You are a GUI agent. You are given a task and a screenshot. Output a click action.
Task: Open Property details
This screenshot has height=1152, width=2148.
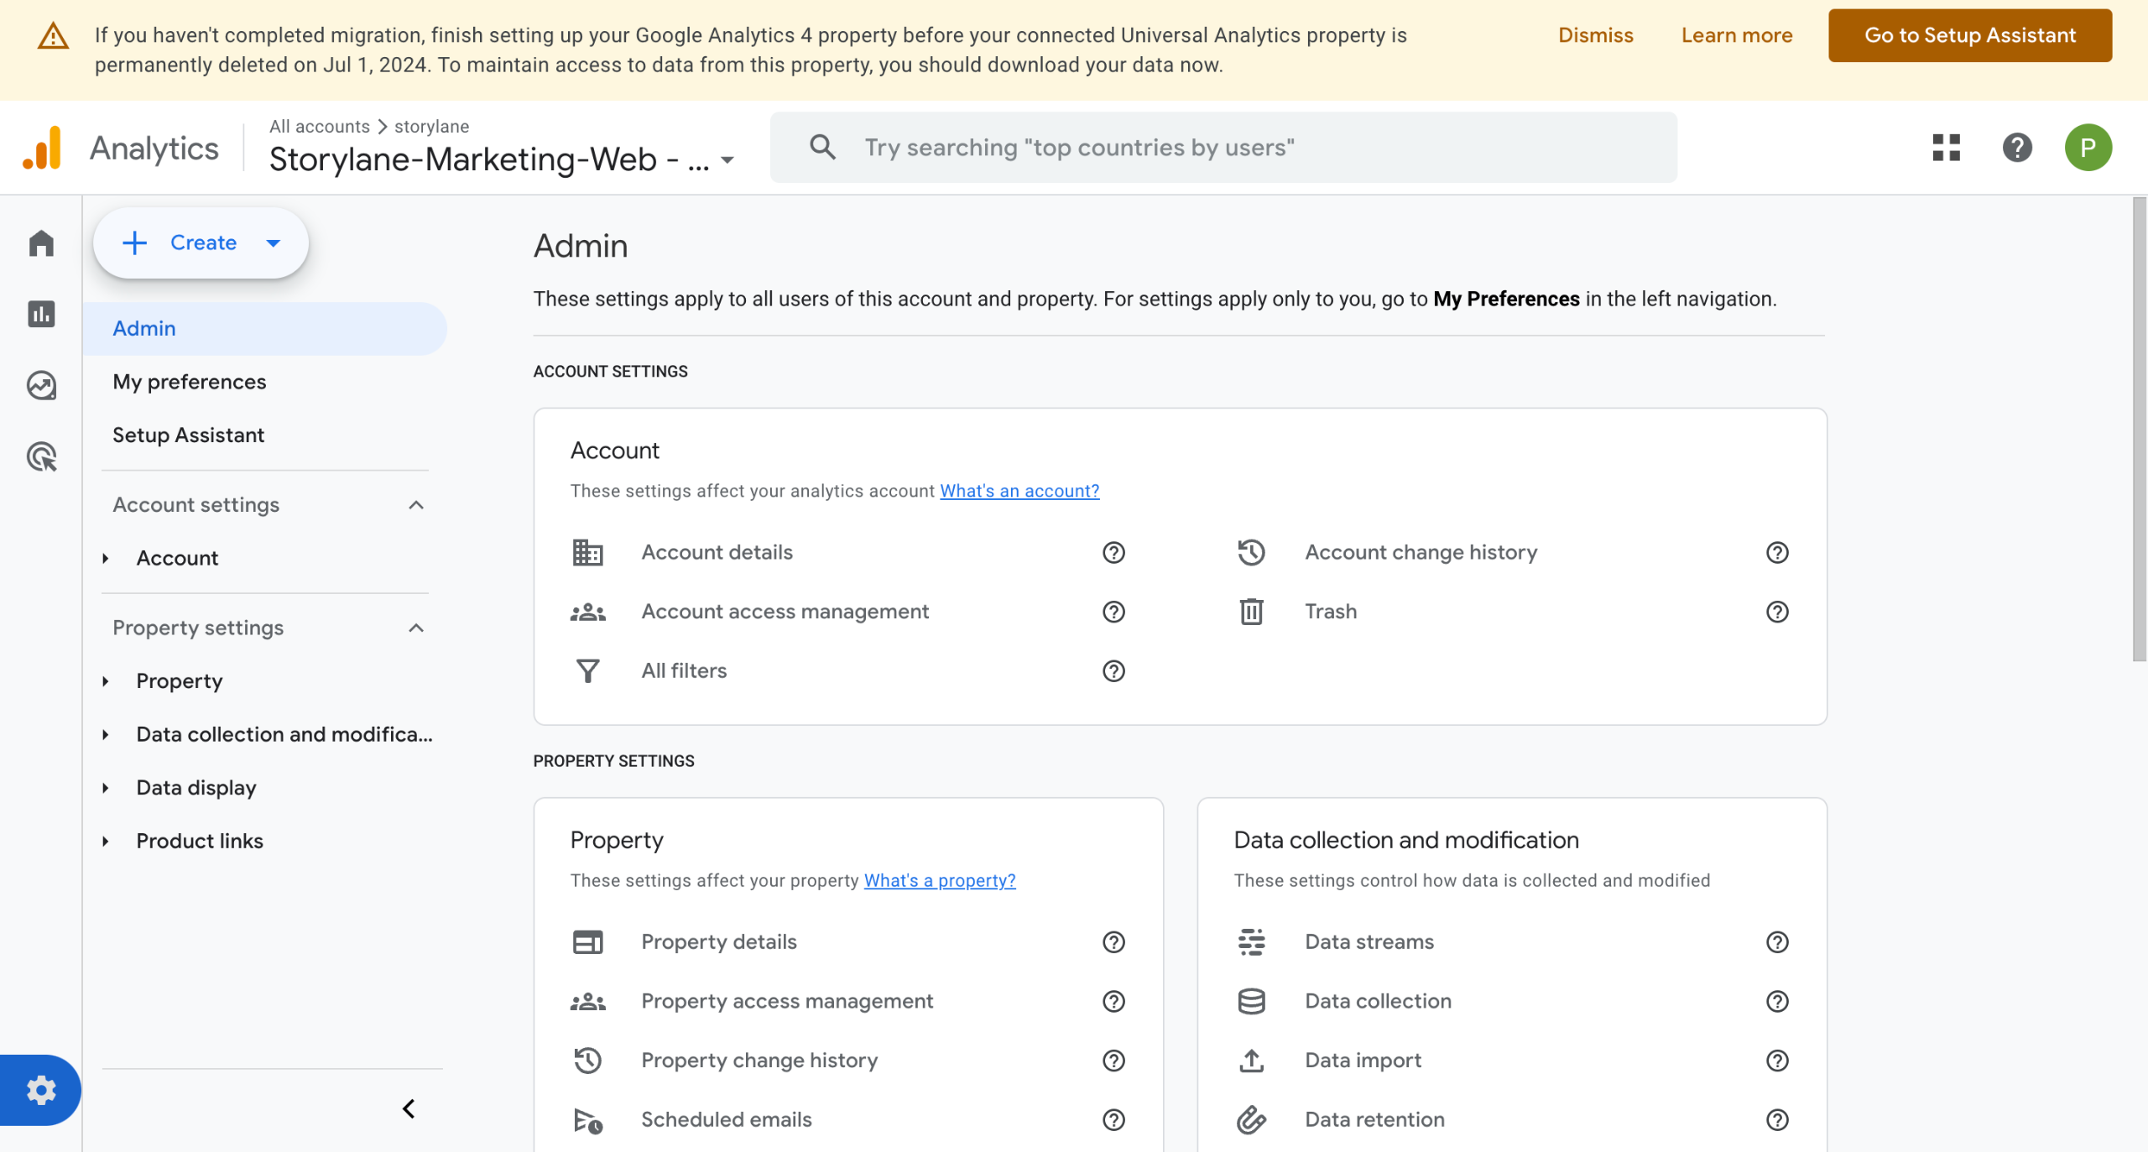pyautogui.click(x=719, y=942)
